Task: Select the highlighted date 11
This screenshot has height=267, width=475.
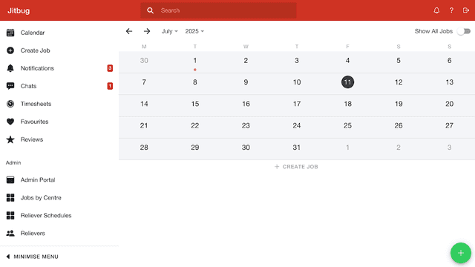Action: [x=348, y=82]
